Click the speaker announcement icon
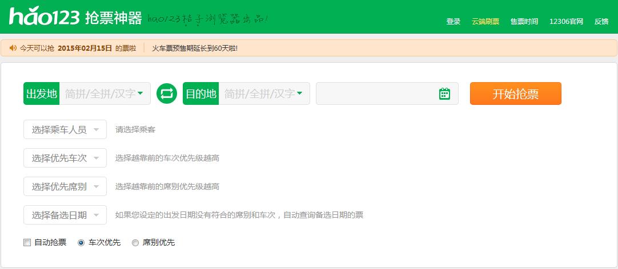The width and height of the screenshot is (618, 269). point(13,48)
